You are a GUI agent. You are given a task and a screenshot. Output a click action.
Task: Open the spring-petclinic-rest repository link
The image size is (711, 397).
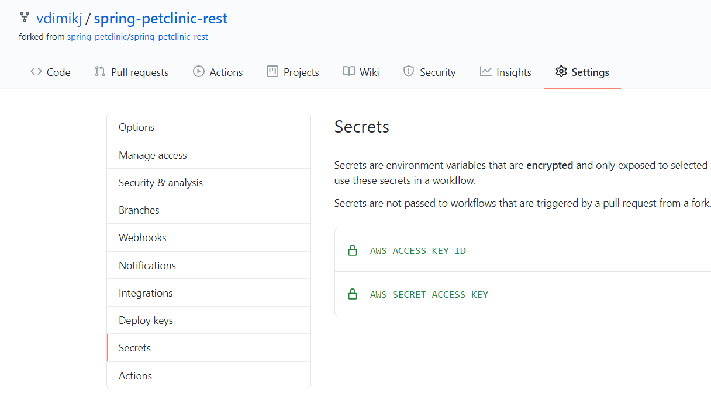tap(161, 19)
